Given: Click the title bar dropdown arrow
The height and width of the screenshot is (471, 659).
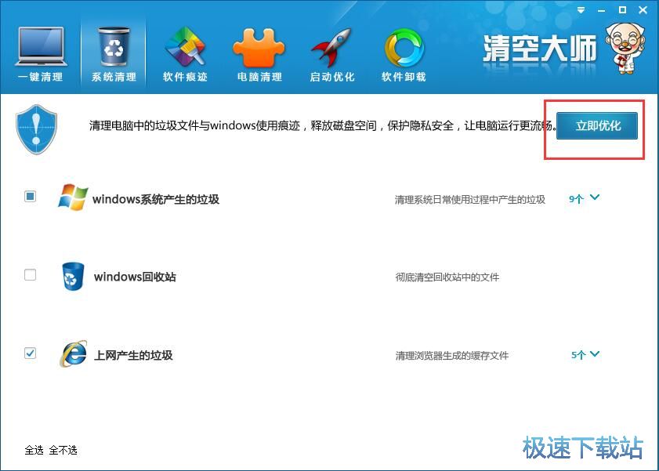Looking at the screenshot, I should coord(580,11).
